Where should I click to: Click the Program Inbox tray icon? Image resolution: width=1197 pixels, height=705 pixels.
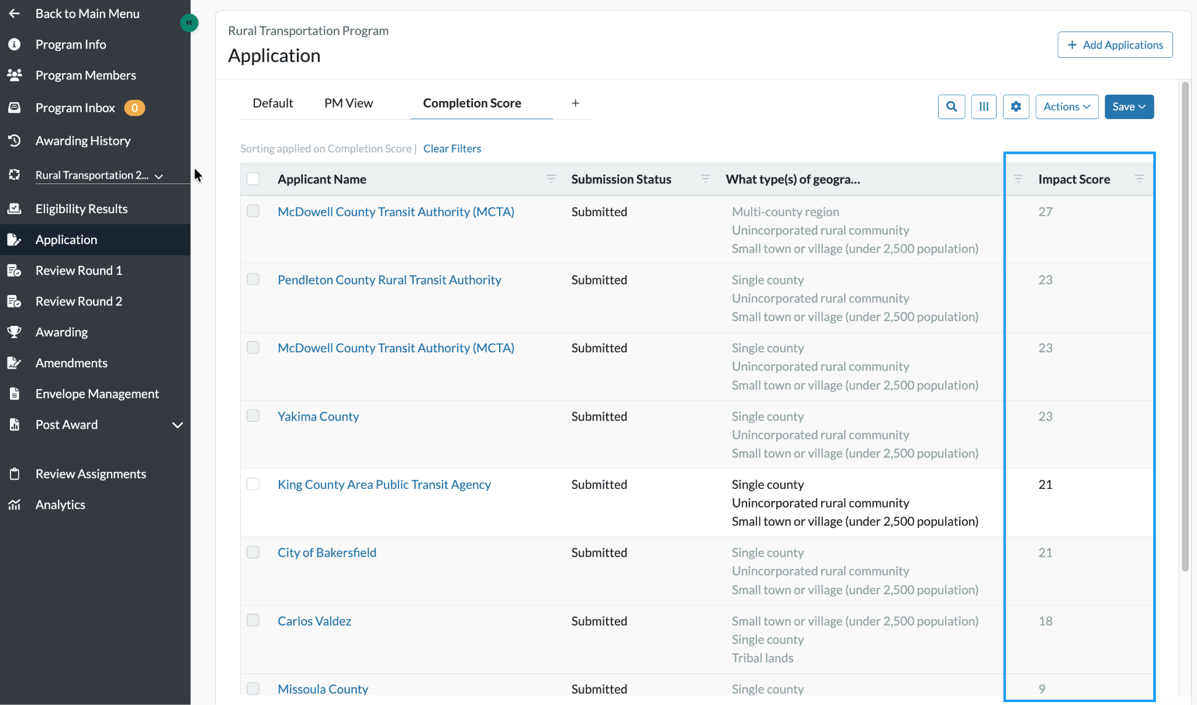coord(14,107)
